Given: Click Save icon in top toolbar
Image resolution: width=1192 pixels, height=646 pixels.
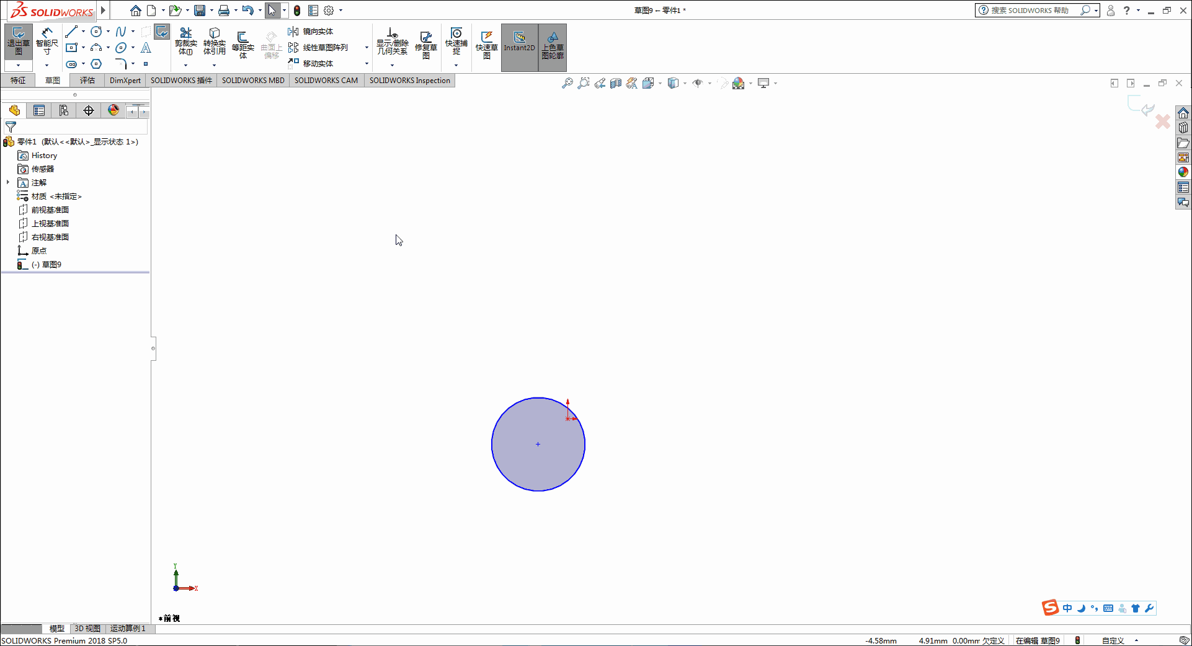Looking at the screenshot, I should [199, 11].
